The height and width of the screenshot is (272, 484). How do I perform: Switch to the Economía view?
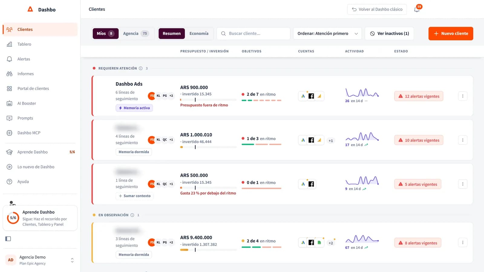[x=199, y=34]
